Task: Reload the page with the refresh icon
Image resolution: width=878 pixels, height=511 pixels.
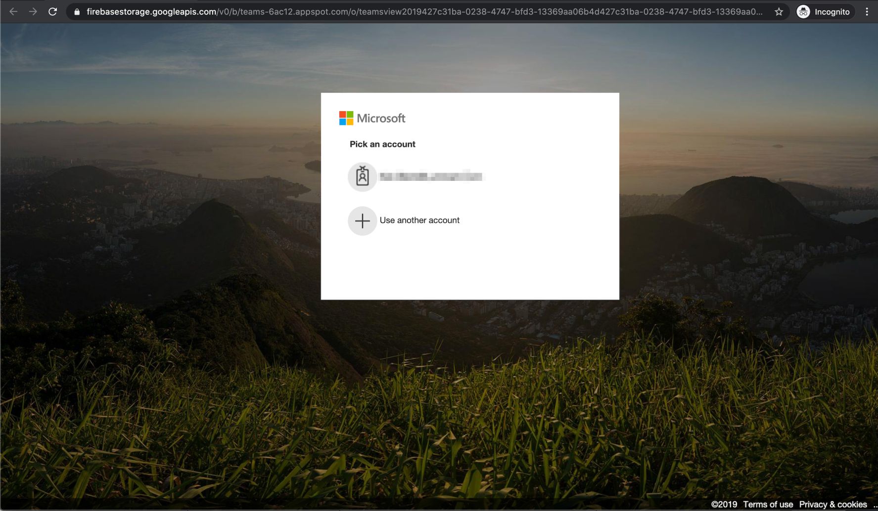Action: 52,11
